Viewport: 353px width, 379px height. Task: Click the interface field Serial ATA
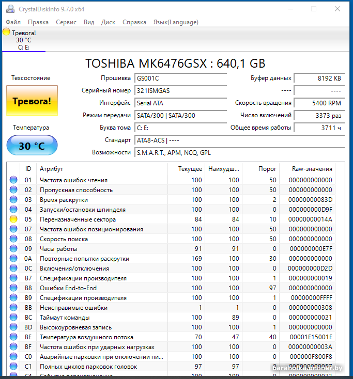click(x=180, y=103)
